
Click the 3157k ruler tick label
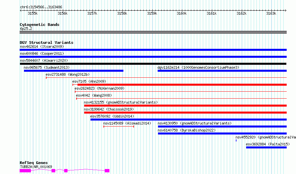click(92, 13)
